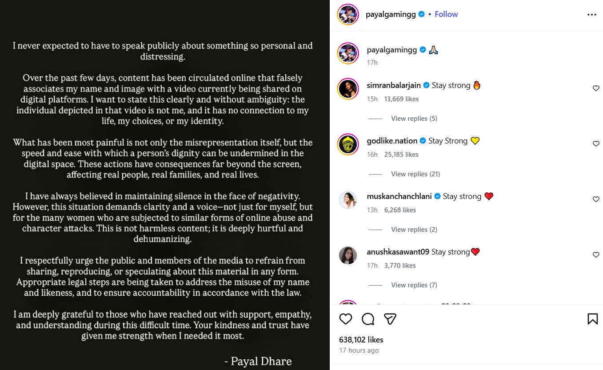Like the post with the heart icon
The height and width of the screenshot is (370, 603).
(x=346, y=319)
